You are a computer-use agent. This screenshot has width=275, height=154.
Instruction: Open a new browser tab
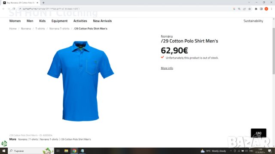click(43, 3)
